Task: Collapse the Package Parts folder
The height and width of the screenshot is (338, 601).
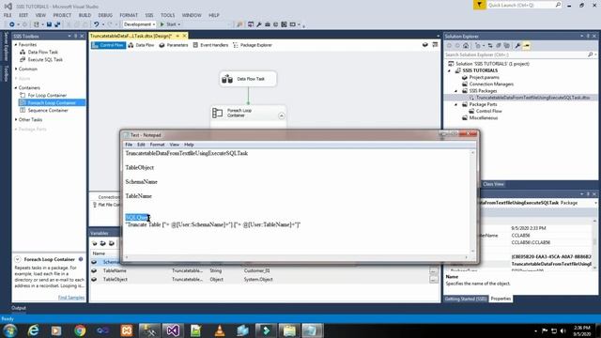Action: tap(456, 104)
